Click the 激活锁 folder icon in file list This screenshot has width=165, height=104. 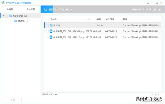click(51, 25)
